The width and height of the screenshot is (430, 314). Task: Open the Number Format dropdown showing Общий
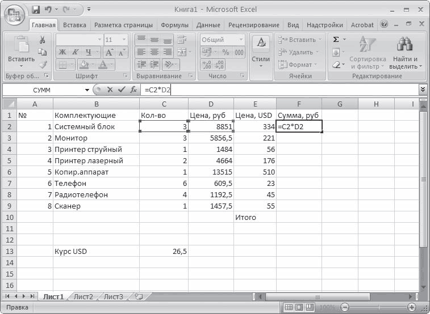tap(222, 40)
